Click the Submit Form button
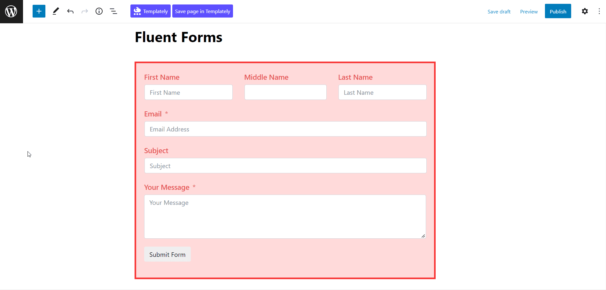Viewport: 606px width, 290px height. pos(167,254)
